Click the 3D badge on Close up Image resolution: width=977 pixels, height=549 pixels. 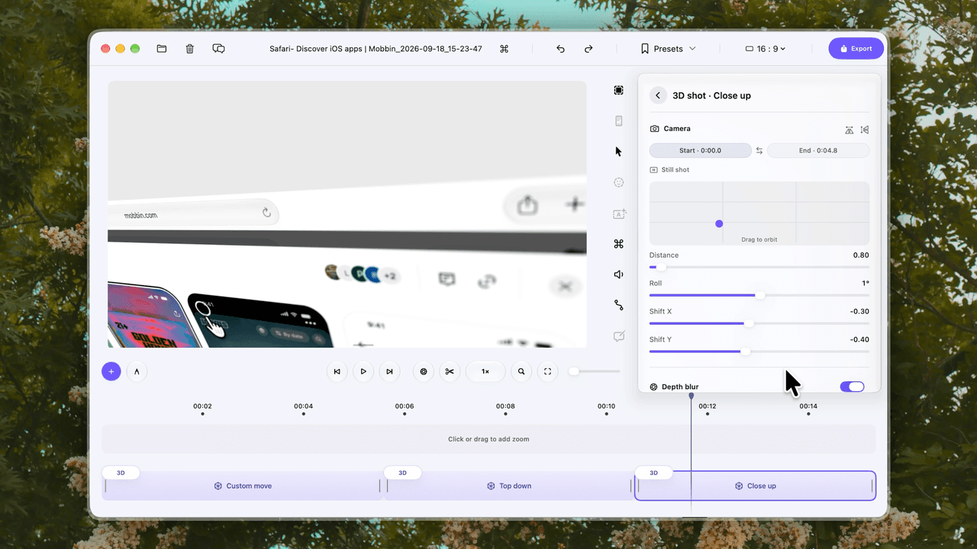(x=653, y=473)
